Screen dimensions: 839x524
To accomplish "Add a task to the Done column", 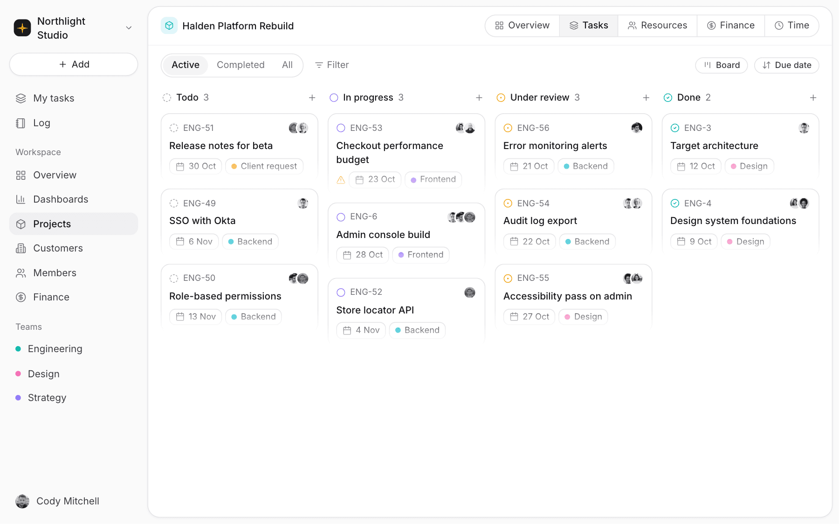I will pos(813,98).
